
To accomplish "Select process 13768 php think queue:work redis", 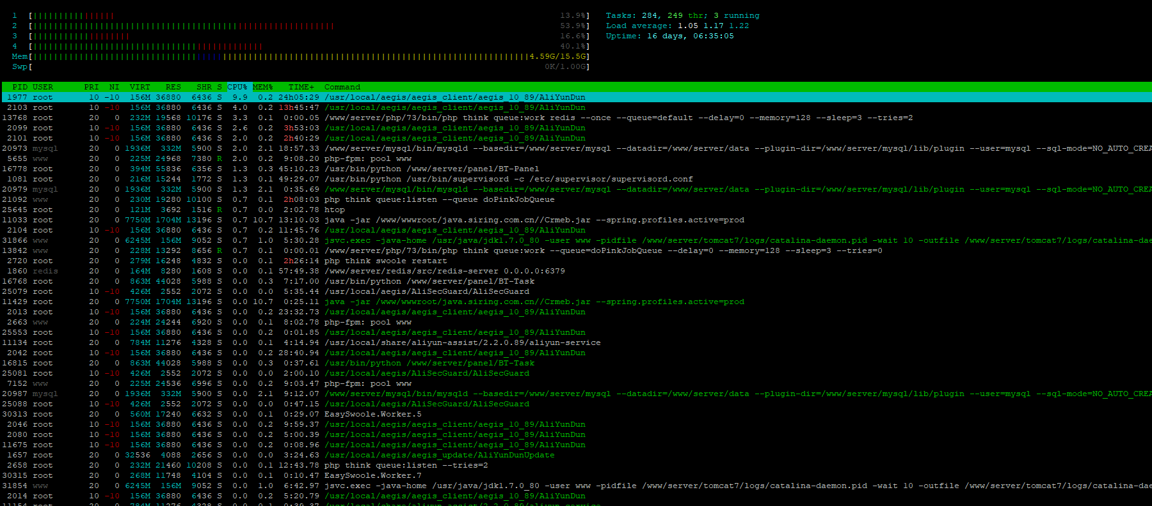I will [x=576, y=118].
